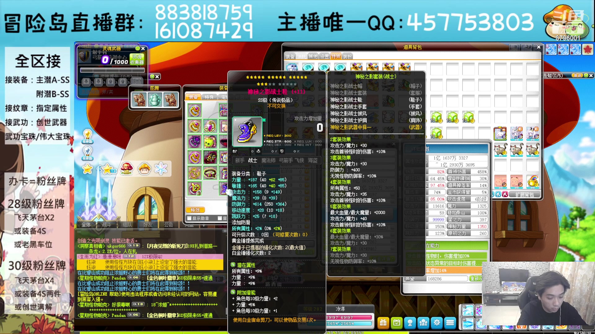Open the main menu list icon
595x334 pixels.
point(450,323)
